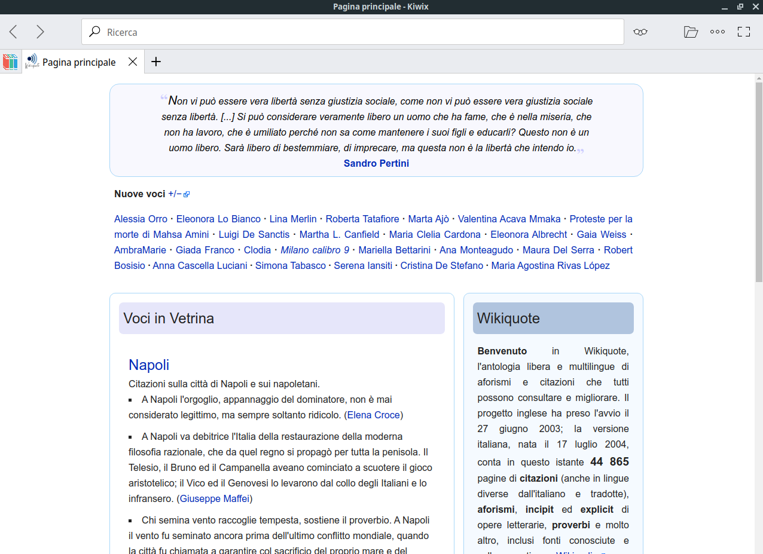Click the 44 865 page count
The height and width of the screenshot is (554, 763).
609,462
